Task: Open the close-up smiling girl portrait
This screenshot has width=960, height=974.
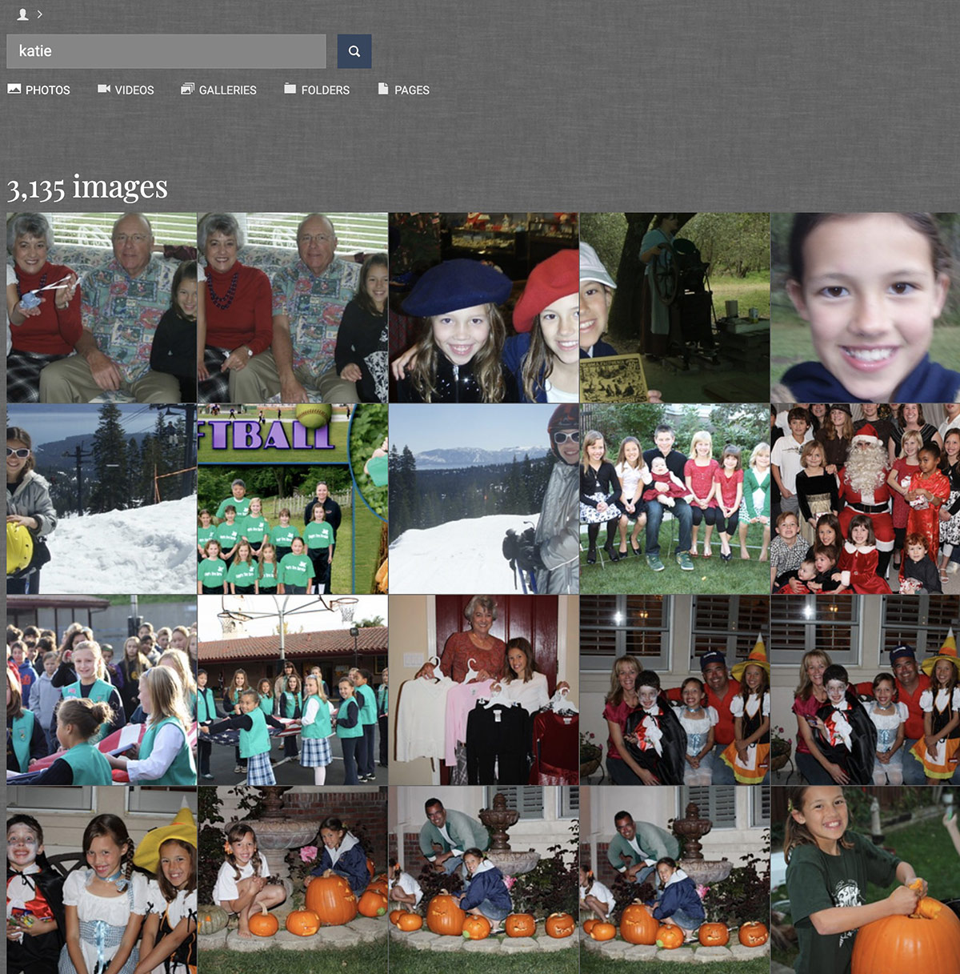Action: click(x=865, y=307)
